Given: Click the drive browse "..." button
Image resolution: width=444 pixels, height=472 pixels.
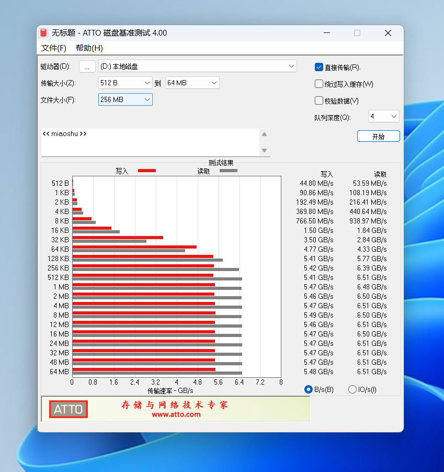Looking at the screenshot, I should [87, 66].
